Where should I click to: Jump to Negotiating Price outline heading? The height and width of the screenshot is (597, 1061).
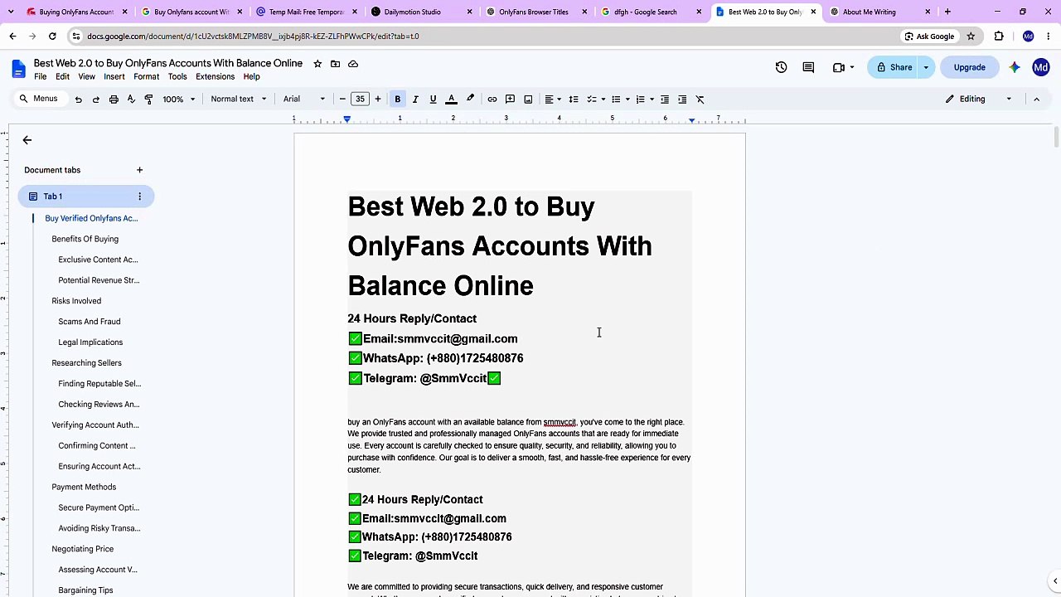coord(82,549)
